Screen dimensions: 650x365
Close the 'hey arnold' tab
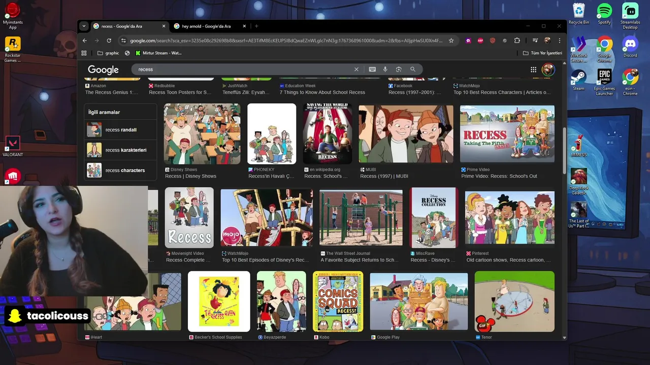pyautogui.click(x=245, y=26)
